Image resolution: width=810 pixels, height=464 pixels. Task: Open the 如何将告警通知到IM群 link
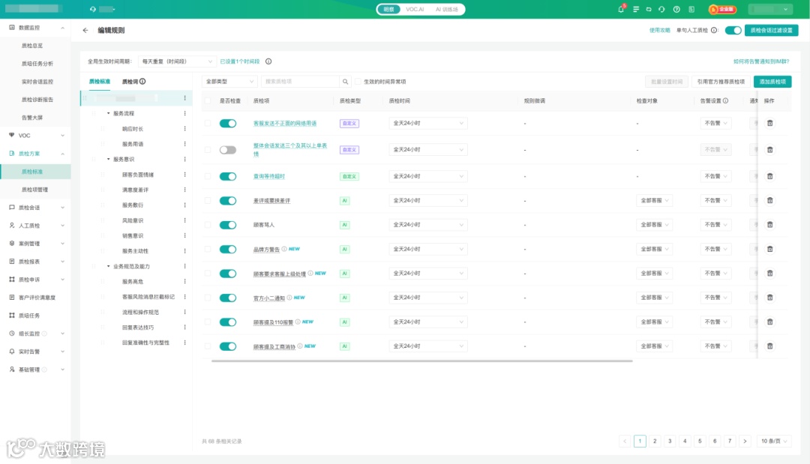(761, 61)
